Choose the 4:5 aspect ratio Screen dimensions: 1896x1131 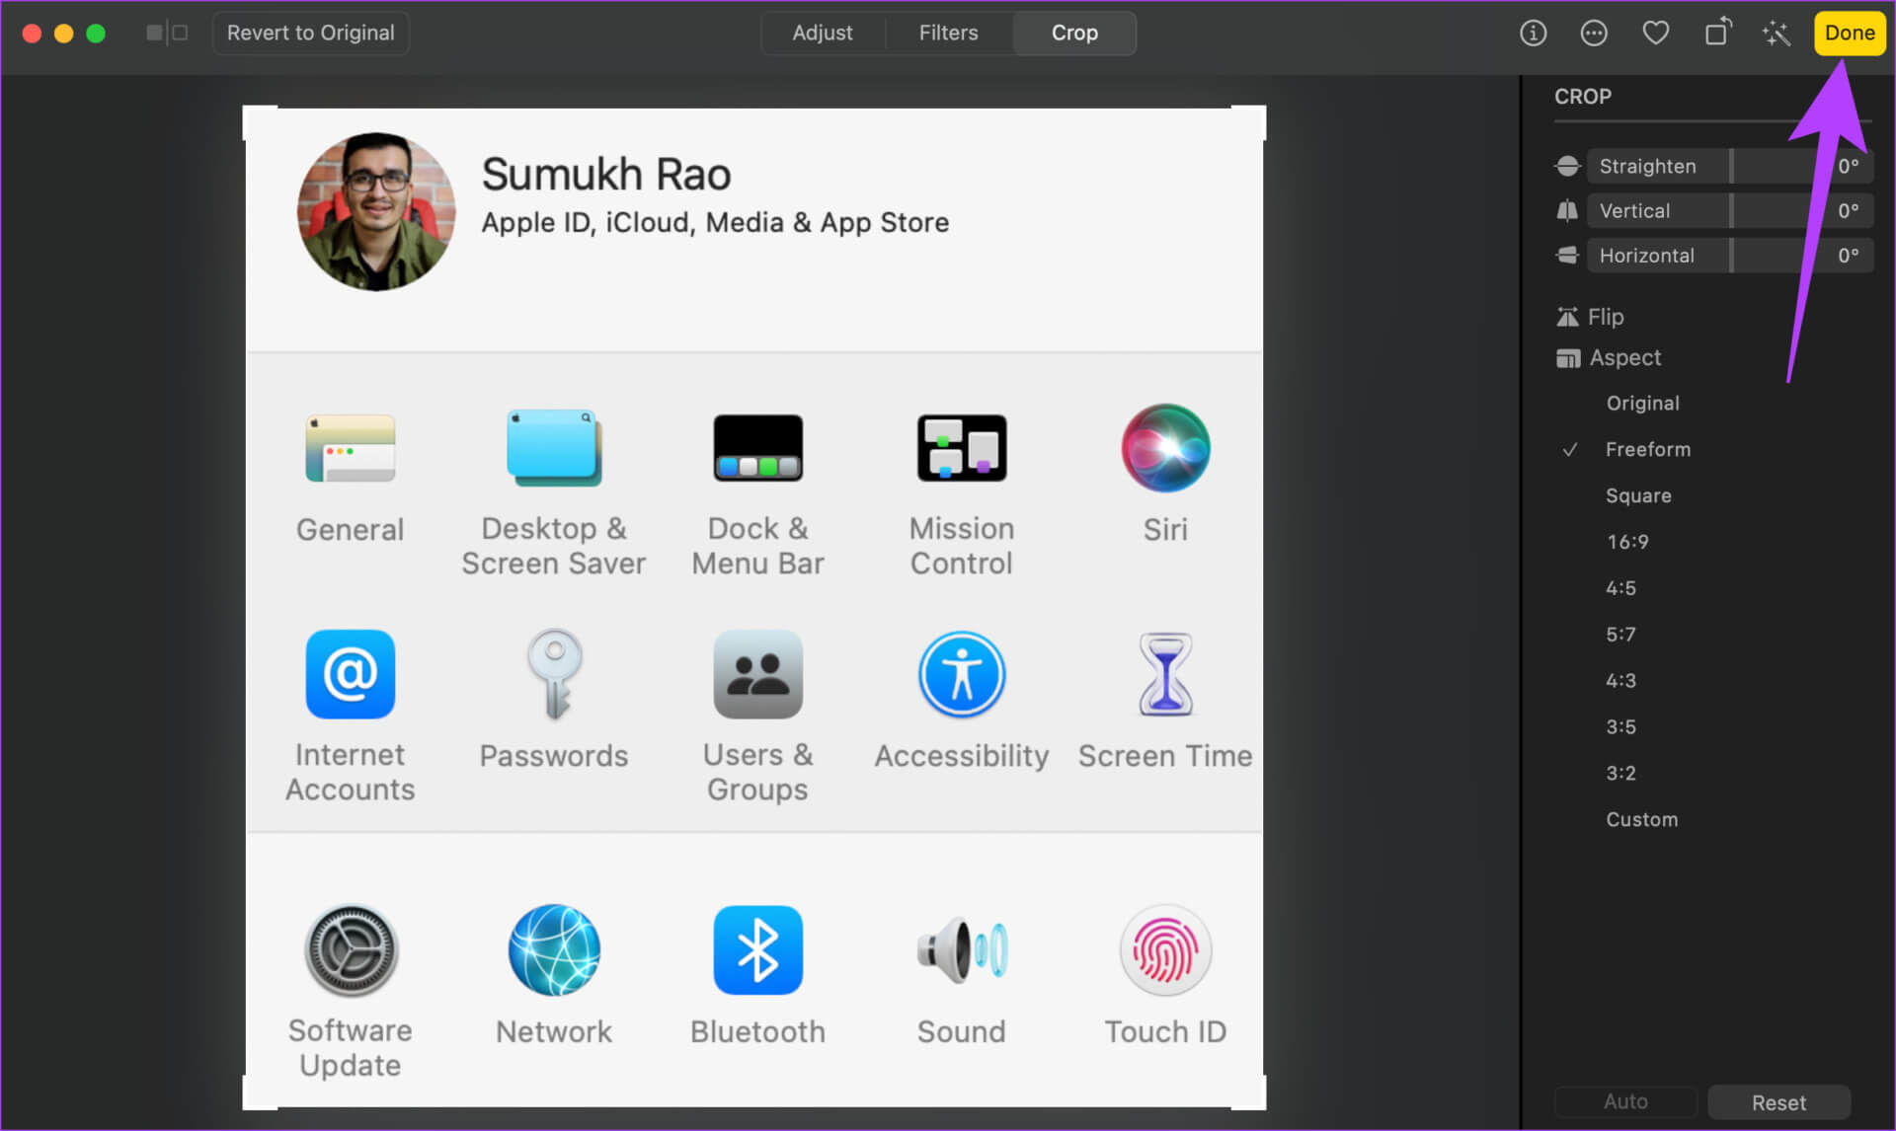(x=1620, y=588)
